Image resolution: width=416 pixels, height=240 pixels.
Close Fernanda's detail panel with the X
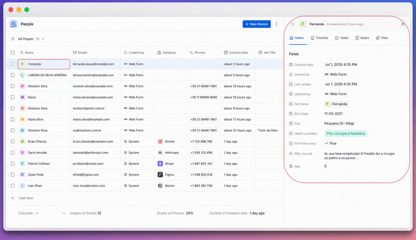pos(403,24)
